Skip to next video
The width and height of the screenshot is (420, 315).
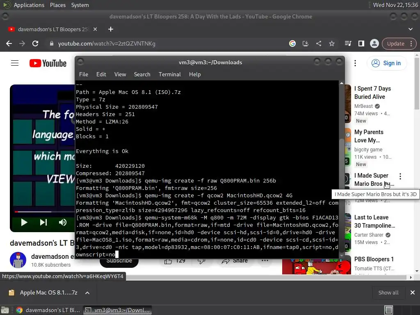coord(43,222)
